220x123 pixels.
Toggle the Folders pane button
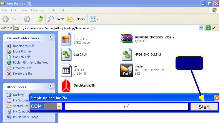tap(76, 19)
